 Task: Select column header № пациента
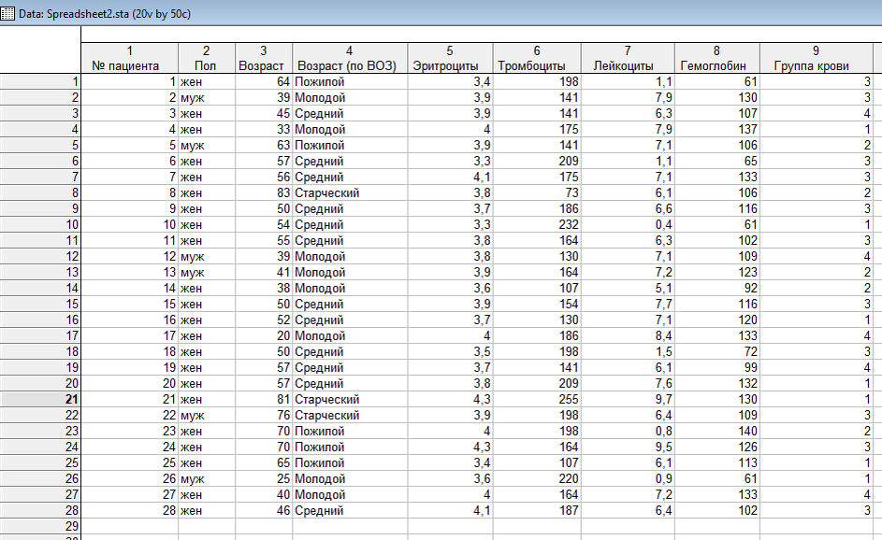click(130, 58)
